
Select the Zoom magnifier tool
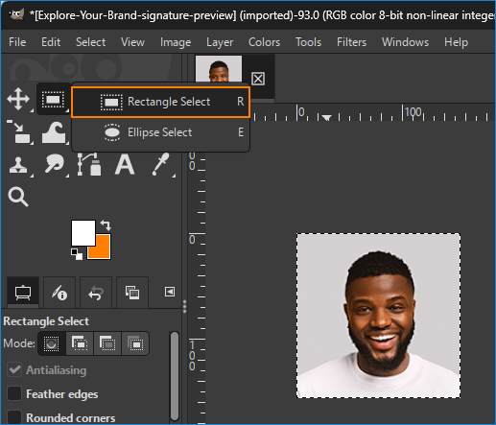(x=18, y=197)
